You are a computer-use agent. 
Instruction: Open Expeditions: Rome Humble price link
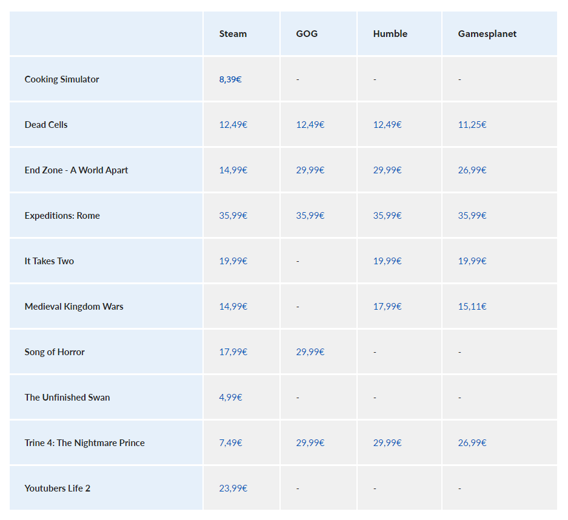point(387,216)
